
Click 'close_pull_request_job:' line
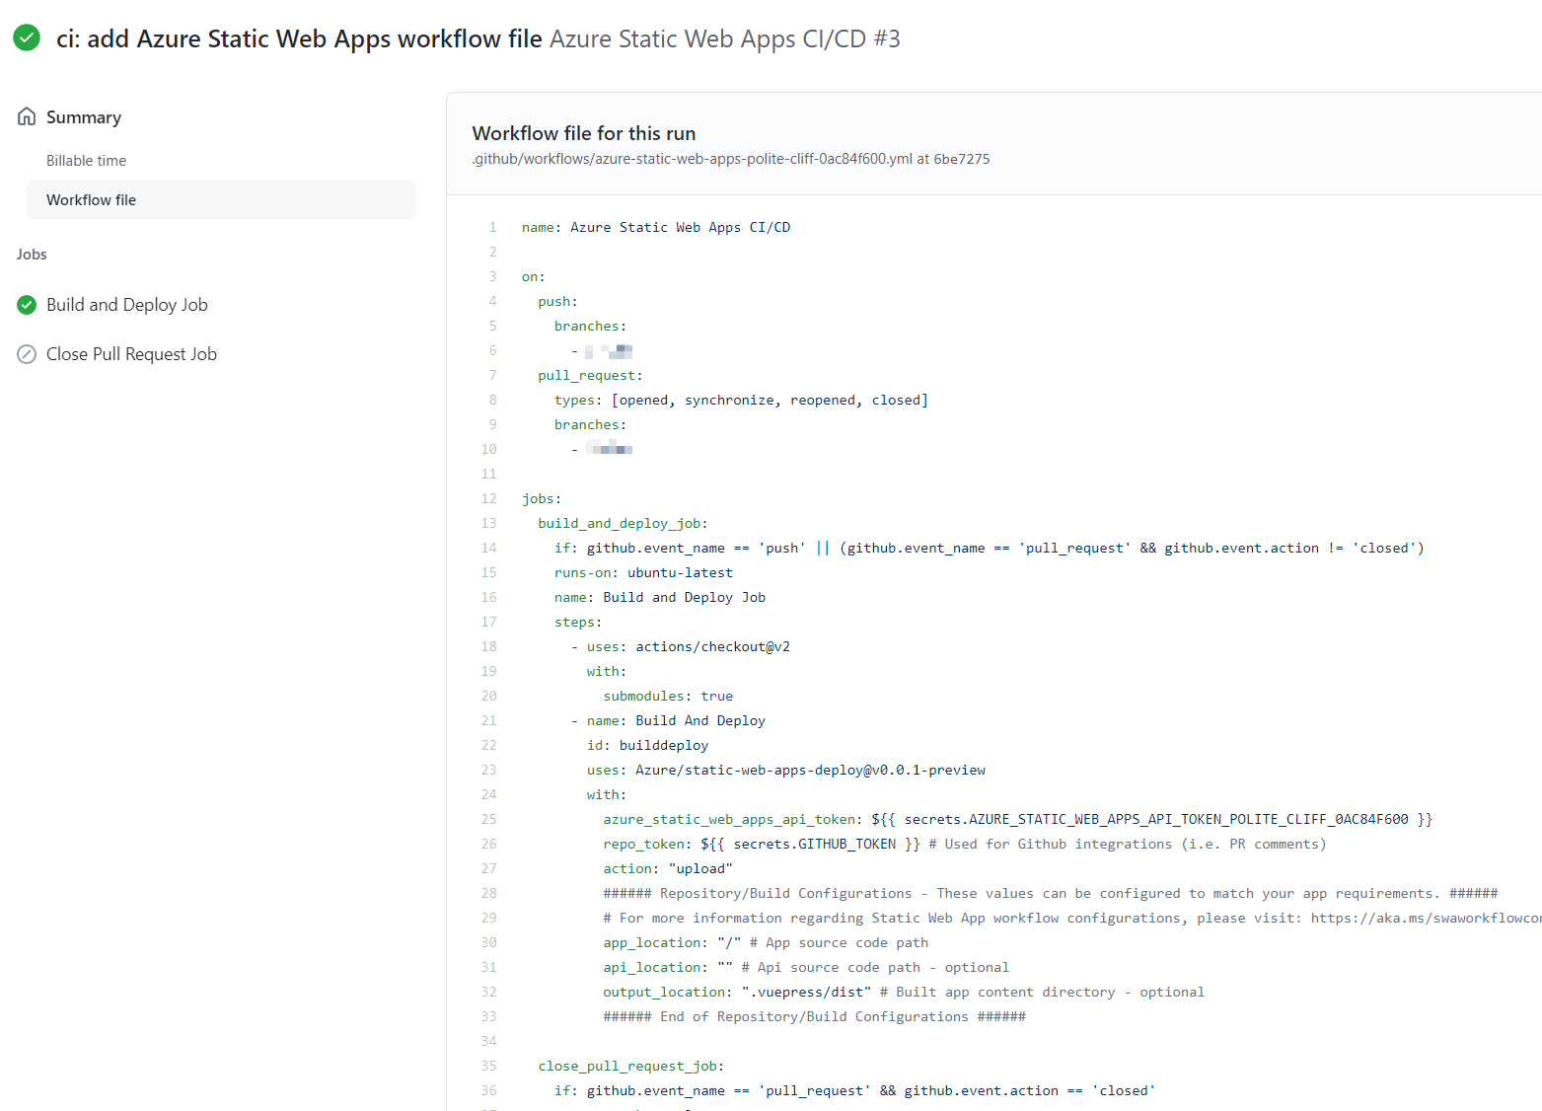click(x=631, y=1066)
